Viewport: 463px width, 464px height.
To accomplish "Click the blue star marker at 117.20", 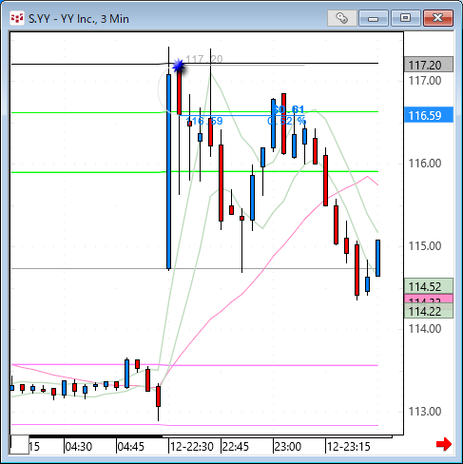I will [179, 66].
